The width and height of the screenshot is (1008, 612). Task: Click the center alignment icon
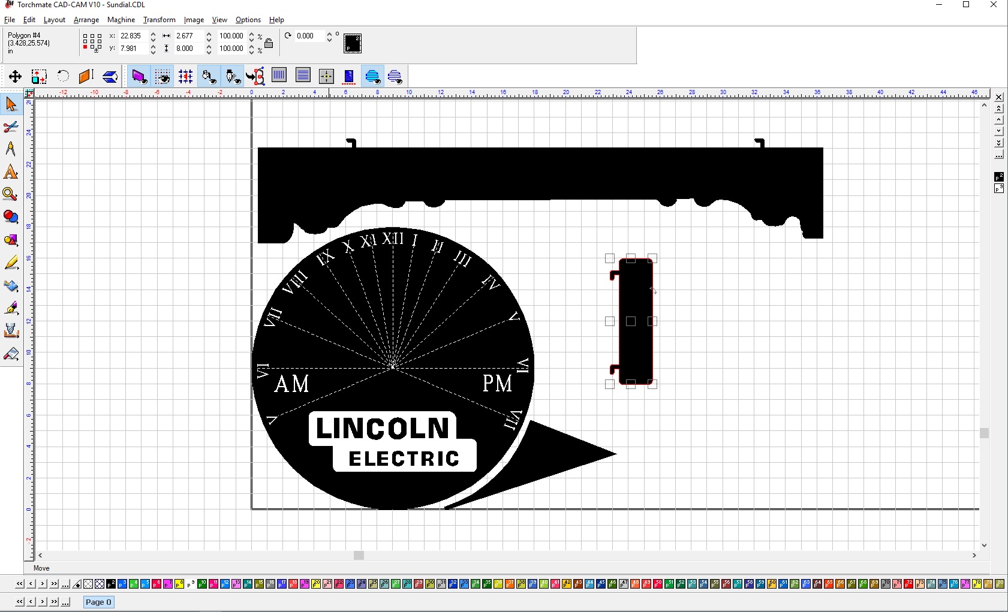(x=326, y=76)
